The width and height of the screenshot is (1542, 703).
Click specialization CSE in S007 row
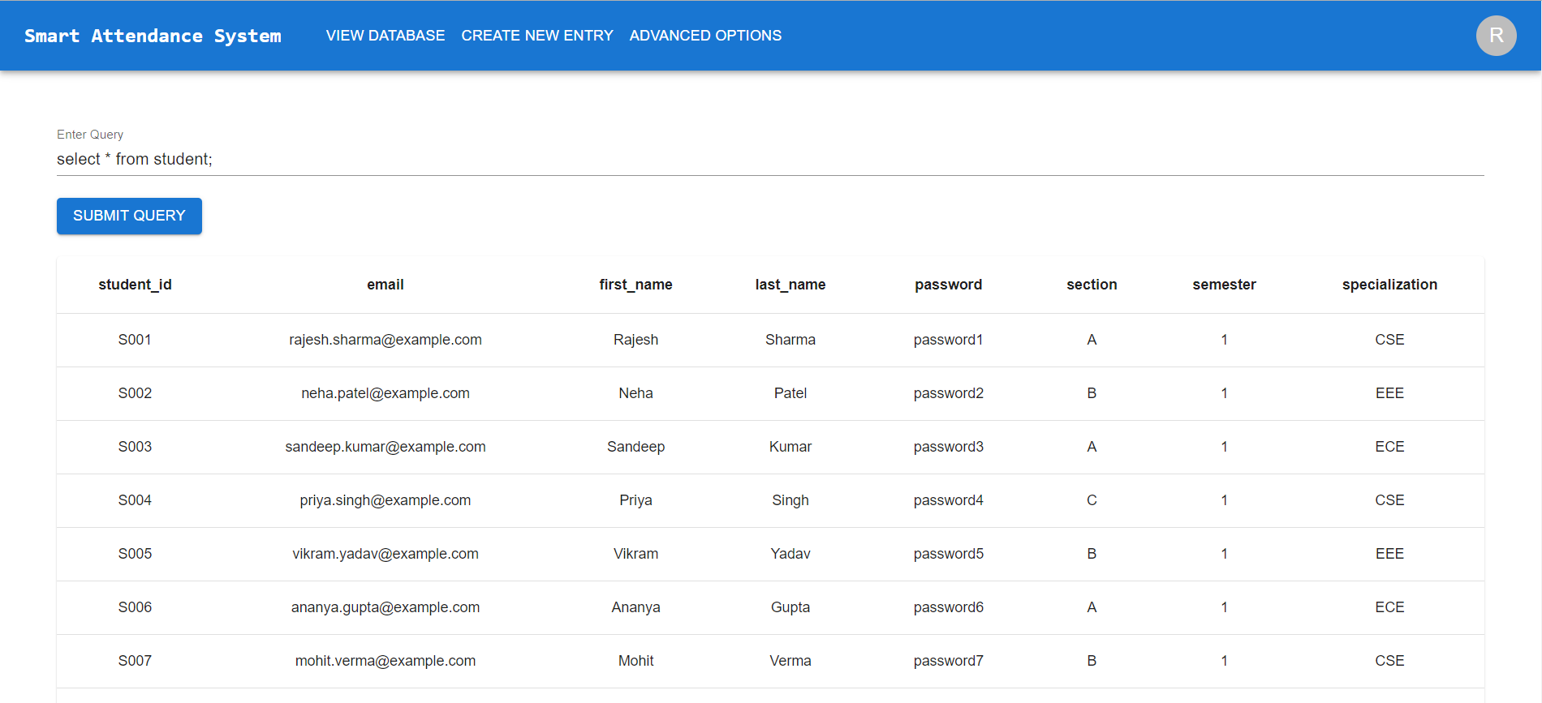pyautogui.click(x=1389, y=661)
